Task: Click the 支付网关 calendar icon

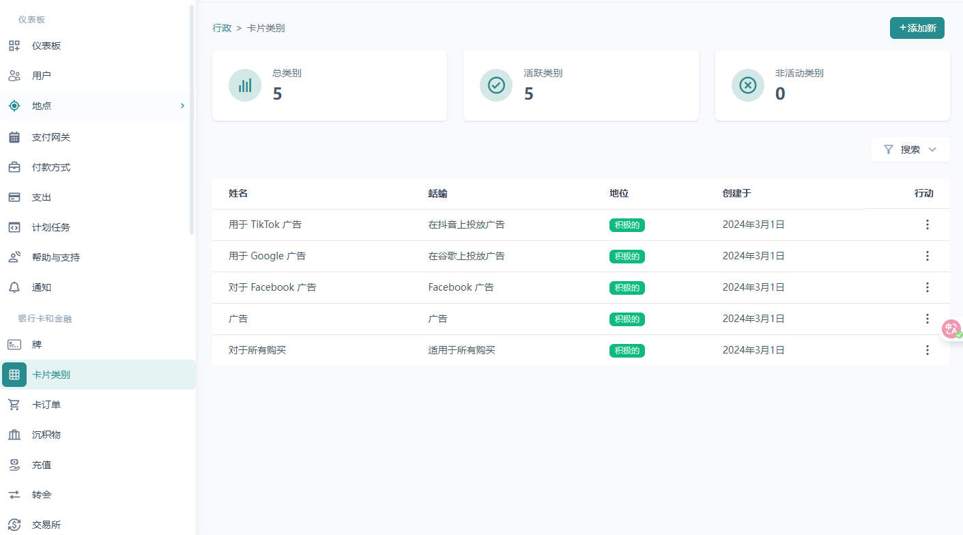Action: tap(14, 137)
